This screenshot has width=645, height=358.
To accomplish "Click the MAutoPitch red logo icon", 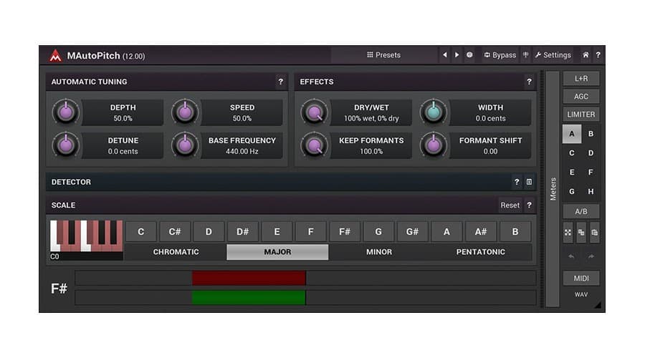I will click(x=55, y=55).
